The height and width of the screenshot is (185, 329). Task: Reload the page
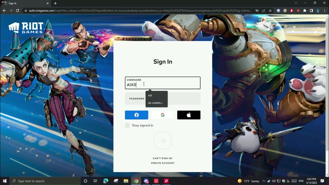[17, 11]
